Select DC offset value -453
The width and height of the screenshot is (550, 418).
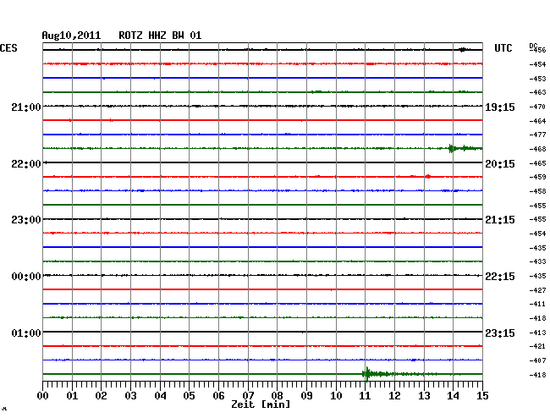(x=537, y=79)
